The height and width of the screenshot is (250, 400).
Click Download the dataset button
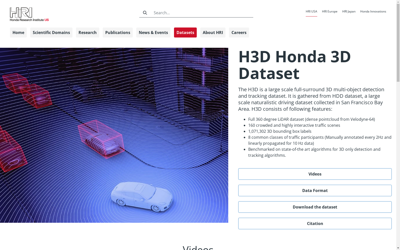315,207
